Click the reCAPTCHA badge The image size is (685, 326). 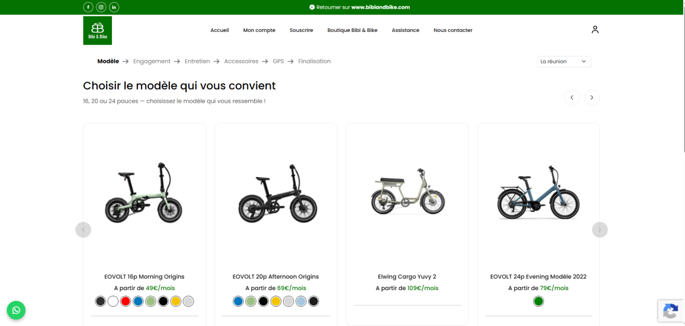coord(671,311)
